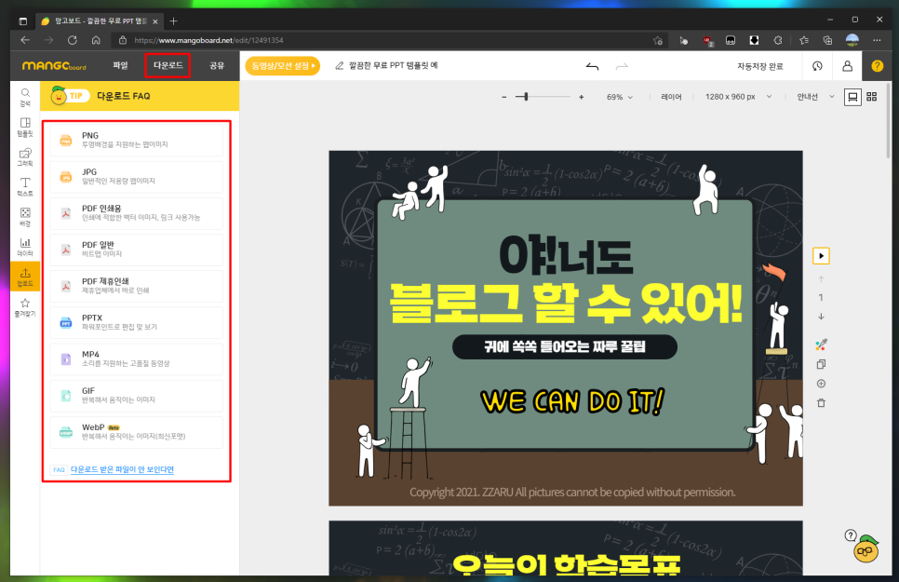Image resolution: width=899 pixels, height=582 pixels.
Task: Open the yellow help question icon
Action: (878, 66)
